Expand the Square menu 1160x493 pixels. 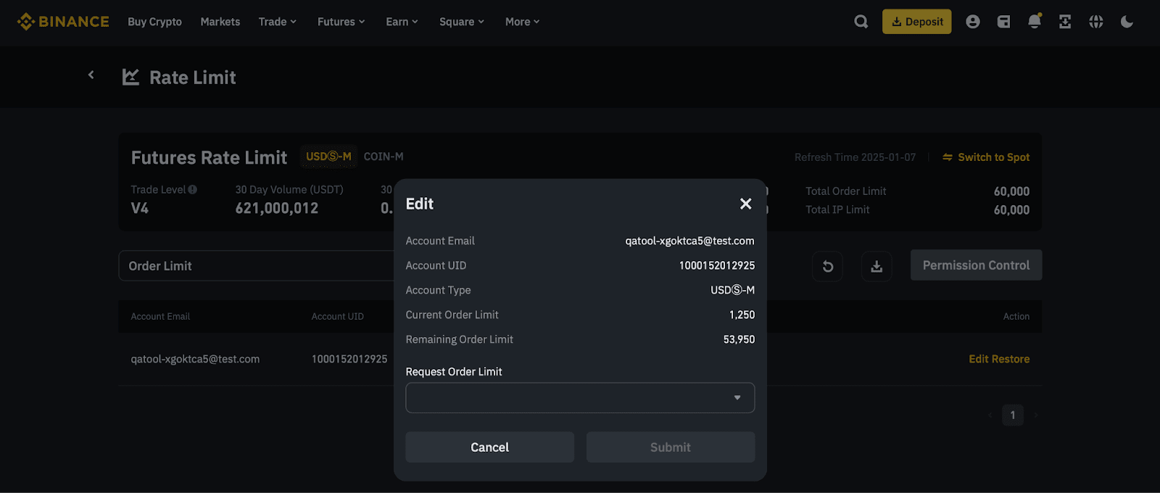tap(462, 22)
